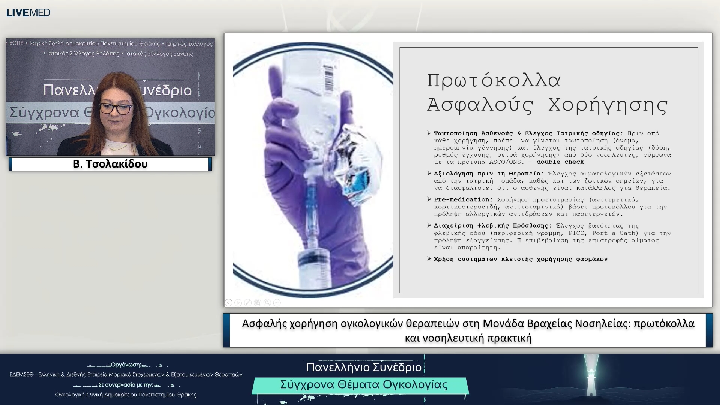Click the Ταυτοποίηση Ασθενούς bullet arrow
Screen dimensions: 720x405
[429, 133]
